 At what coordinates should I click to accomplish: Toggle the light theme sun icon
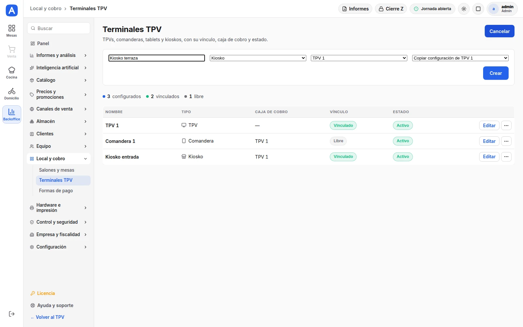(x=464, y=9)
